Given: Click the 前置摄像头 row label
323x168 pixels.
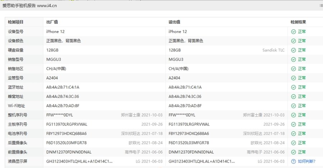Looking at the screenshot, I should 18,152.
